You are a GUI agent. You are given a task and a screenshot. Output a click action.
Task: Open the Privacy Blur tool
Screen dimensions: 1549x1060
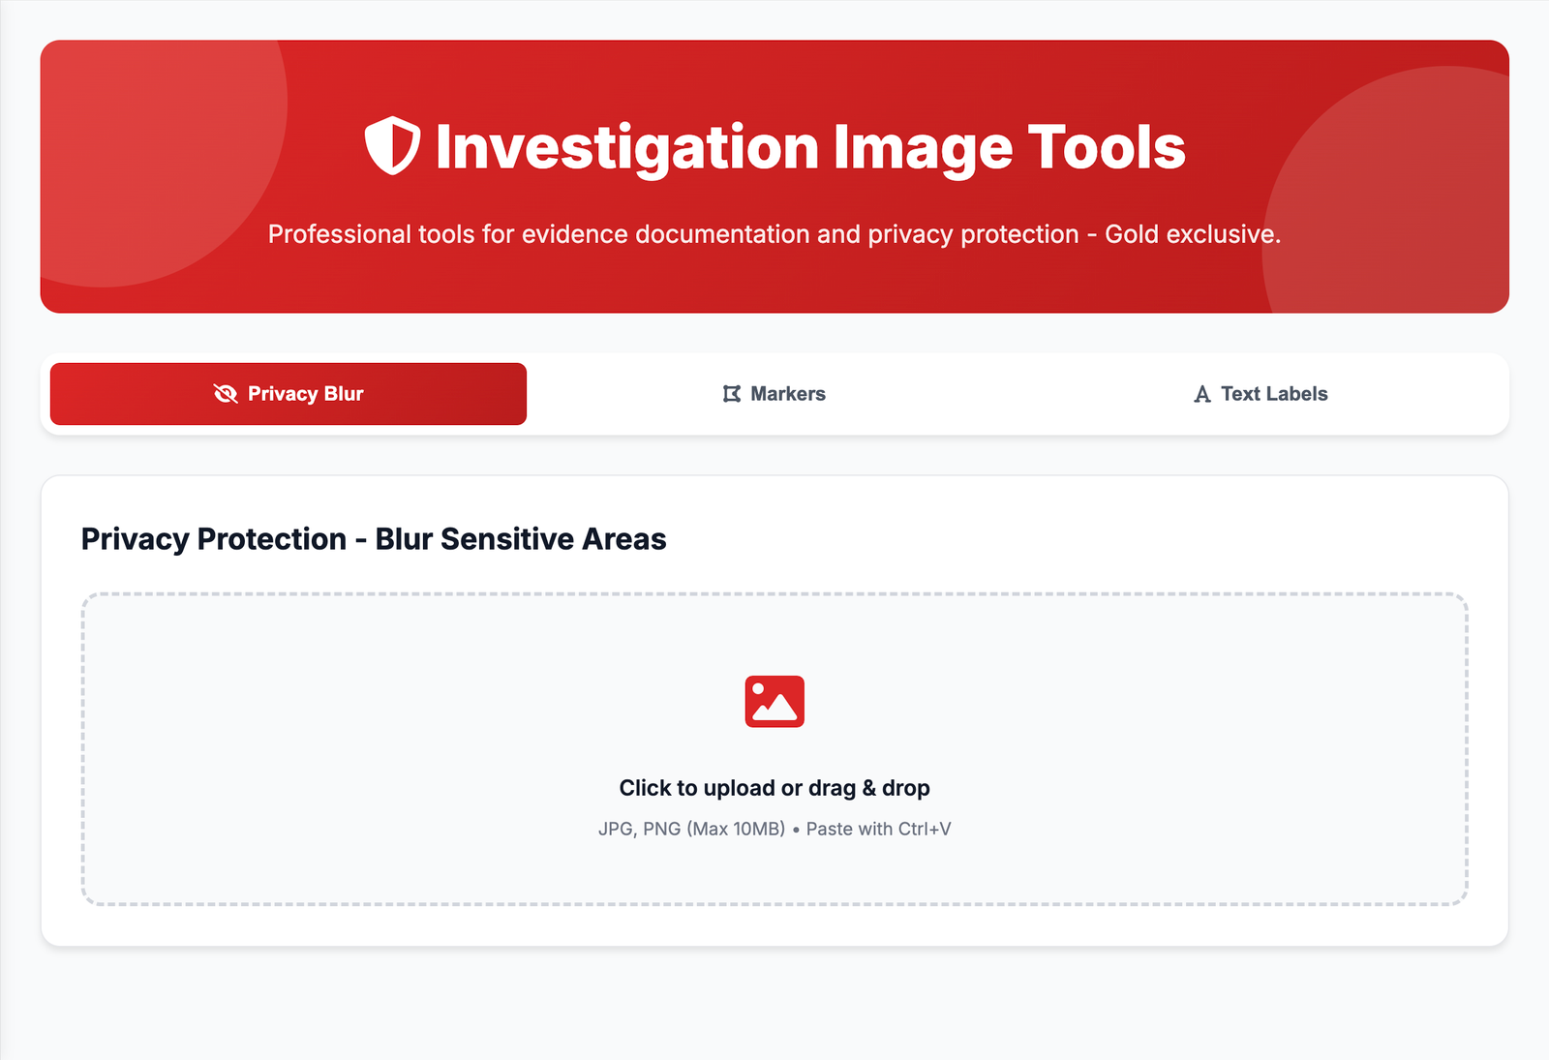tap(287, 394)
